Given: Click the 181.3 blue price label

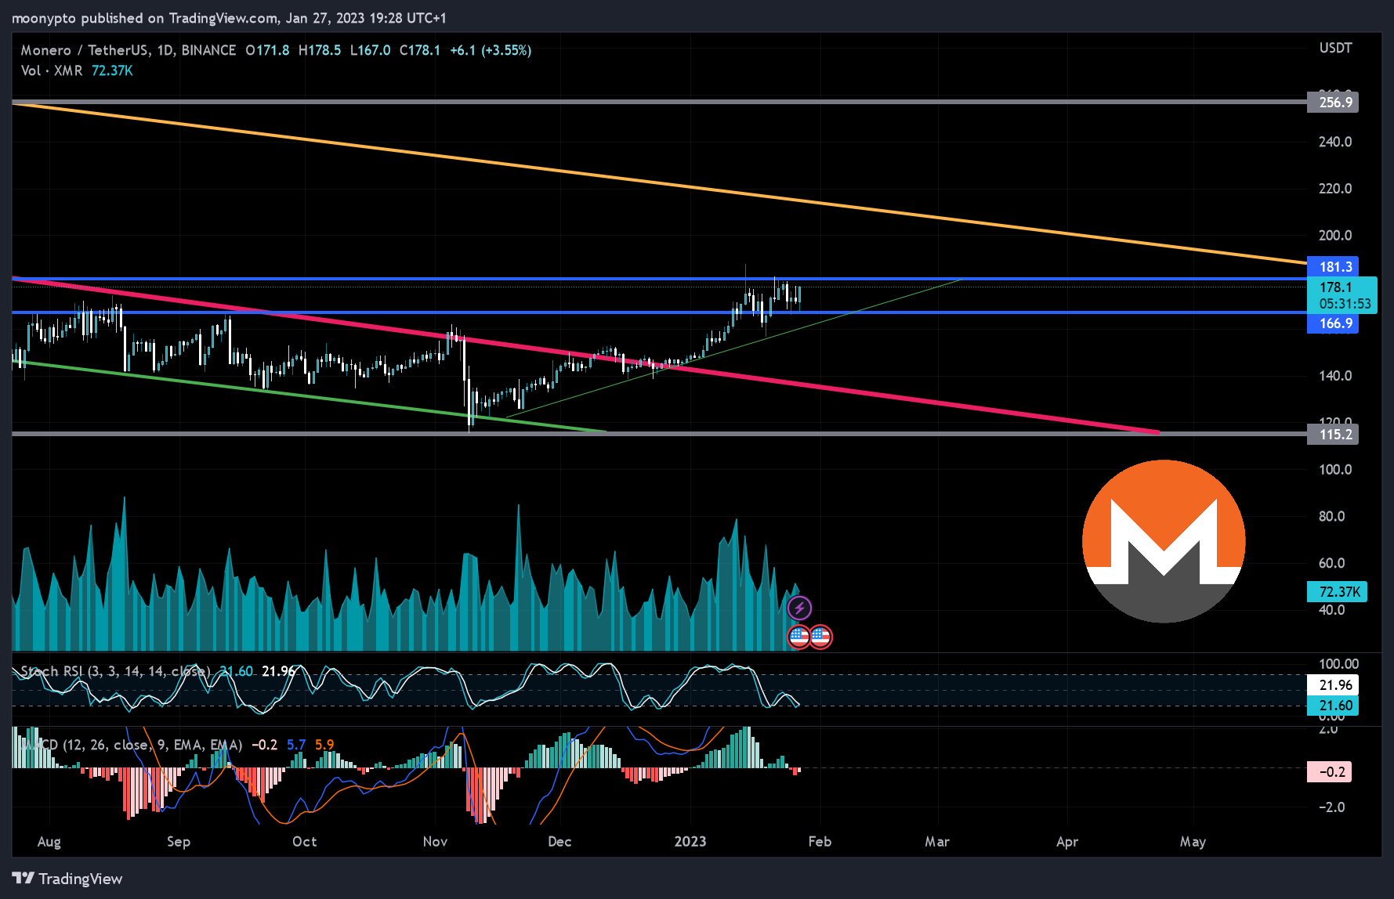Looking at the screenshot, I should point(1333,267).
